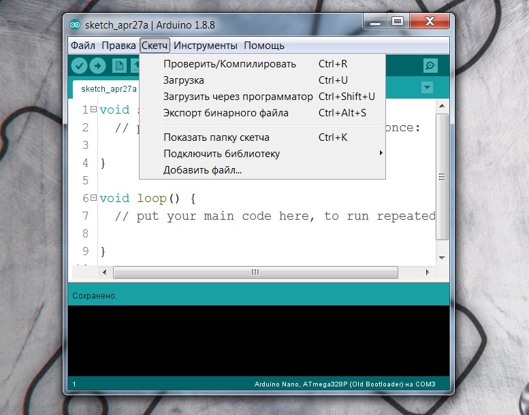This screenshot has height=415, width=529.
Task: Click the vertical scrollbar thumb
Action: tap(442, 177)
